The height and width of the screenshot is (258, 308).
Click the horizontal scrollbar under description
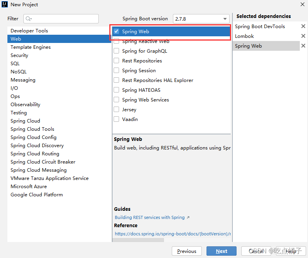coord(138,240)
